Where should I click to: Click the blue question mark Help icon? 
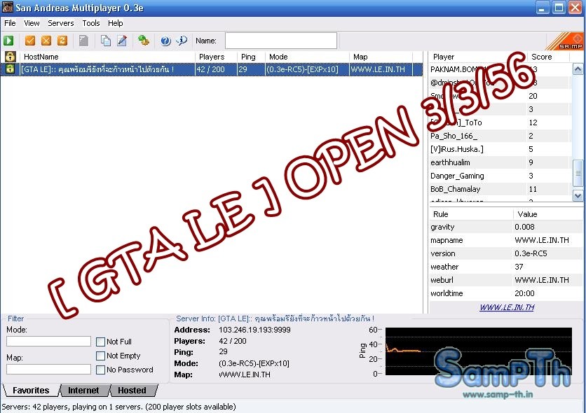(165, 41)
